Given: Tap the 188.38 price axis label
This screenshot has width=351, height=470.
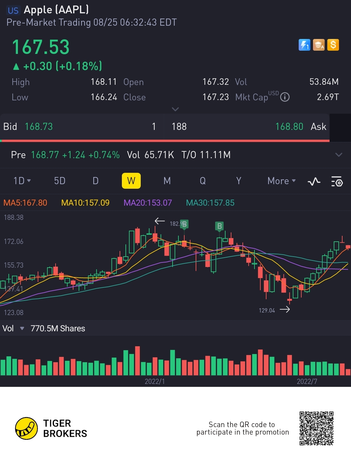Looking at the screenshot, I should [x=14, y=218].
